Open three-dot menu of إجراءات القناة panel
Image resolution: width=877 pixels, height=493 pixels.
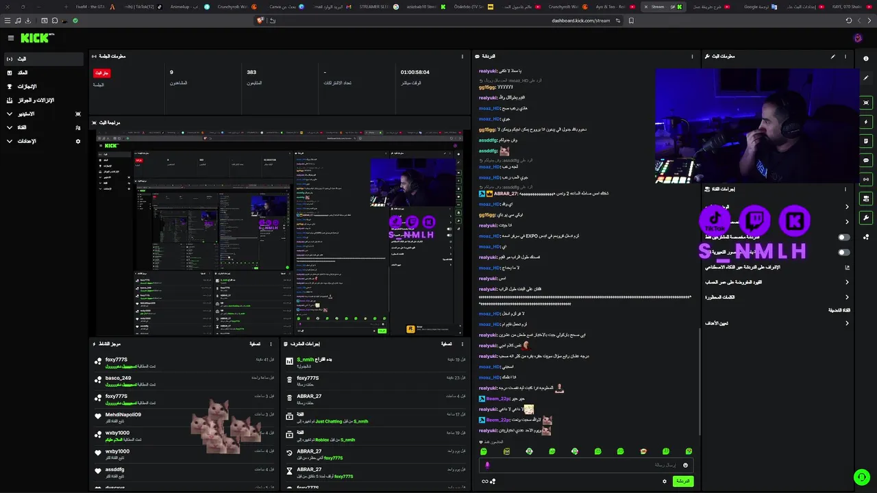coord(845,189)
